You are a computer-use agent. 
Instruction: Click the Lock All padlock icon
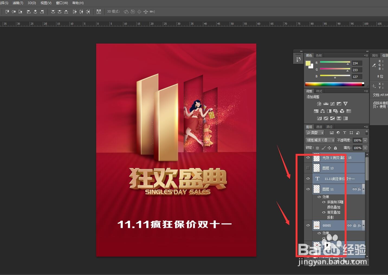pos(335,148)
